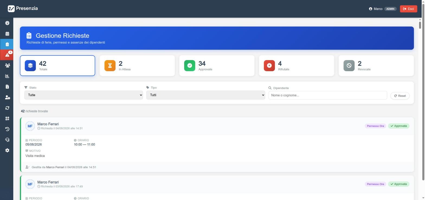Click the reason text Visita medica
This screenshot has width=425, height=200.
click(35, 156)
